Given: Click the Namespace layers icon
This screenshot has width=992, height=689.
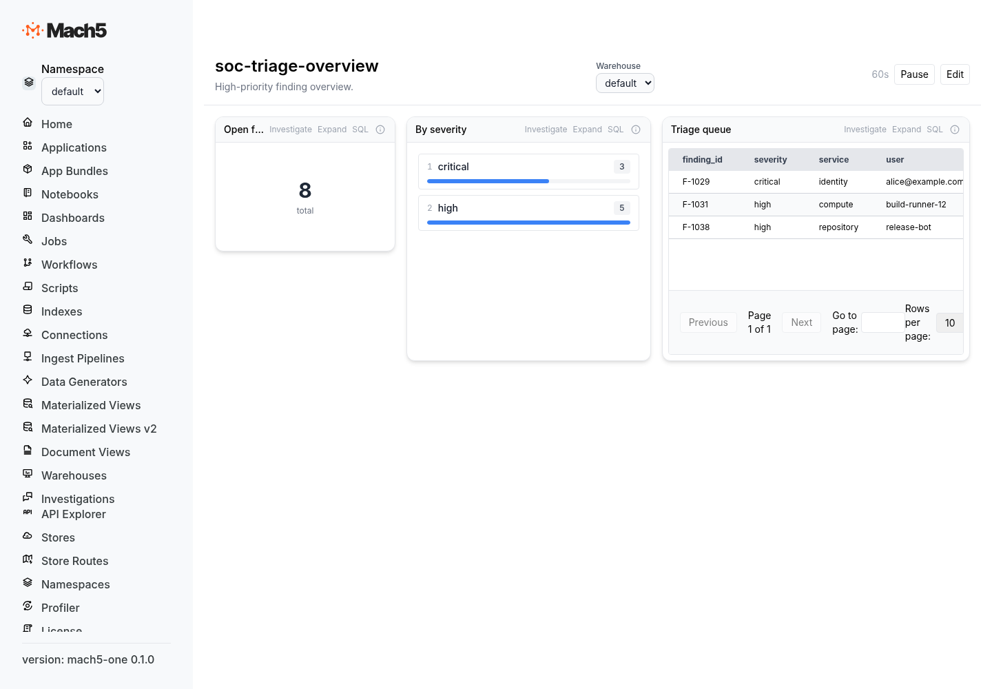Looking at the screenshot, I should point(29,82).
